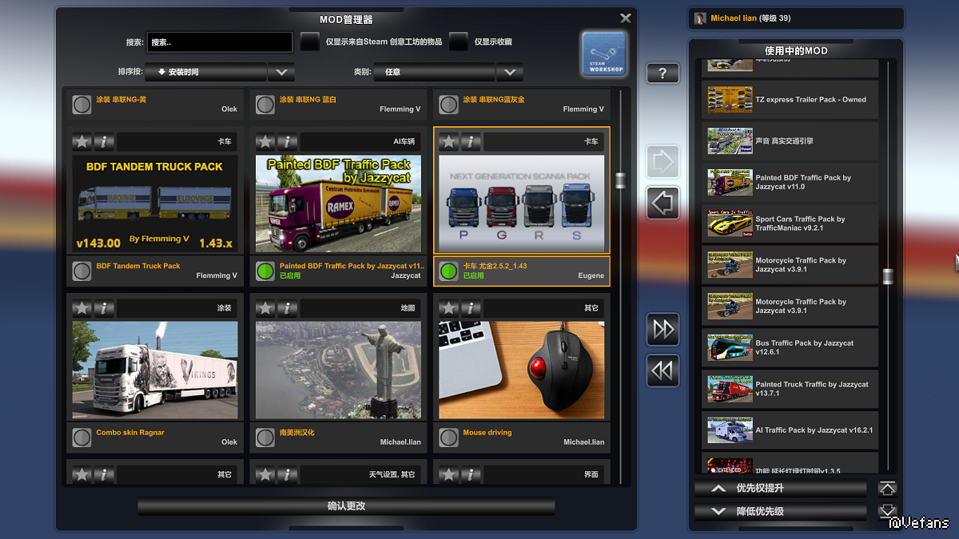This screenshot has height=539, width=959.
Task: Star the bottom-row 其它 mod card
Action: [x=82, y=474]
